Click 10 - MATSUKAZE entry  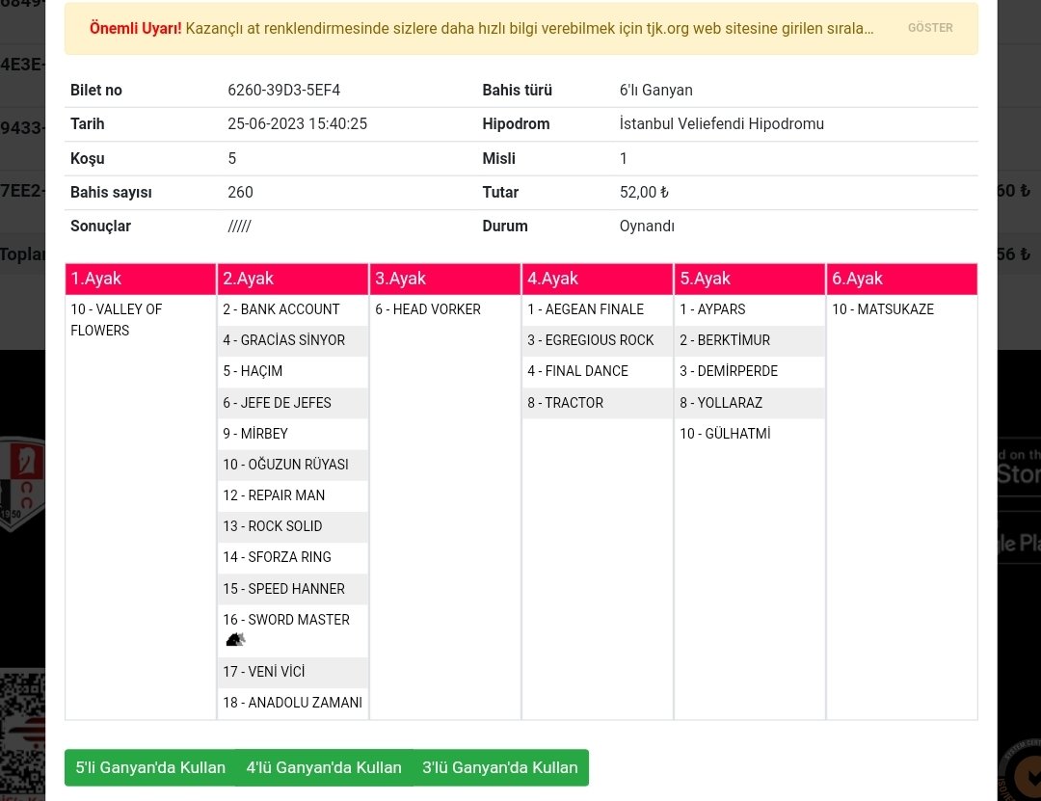click(x=883, y=309)
